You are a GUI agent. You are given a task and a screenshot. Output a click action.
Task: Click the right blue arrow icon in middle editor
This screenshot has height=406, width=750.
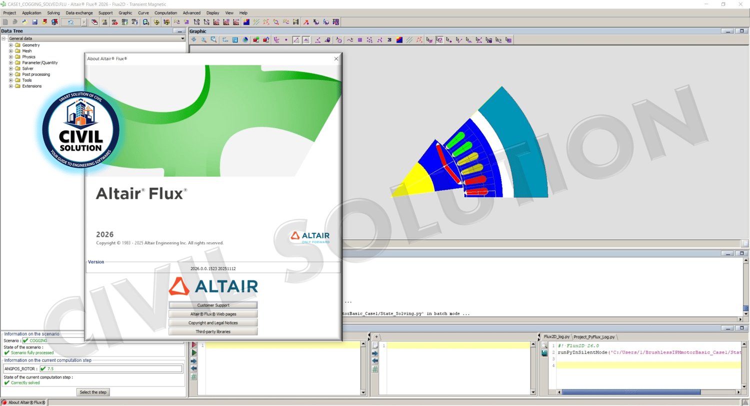tap(375, 354)
